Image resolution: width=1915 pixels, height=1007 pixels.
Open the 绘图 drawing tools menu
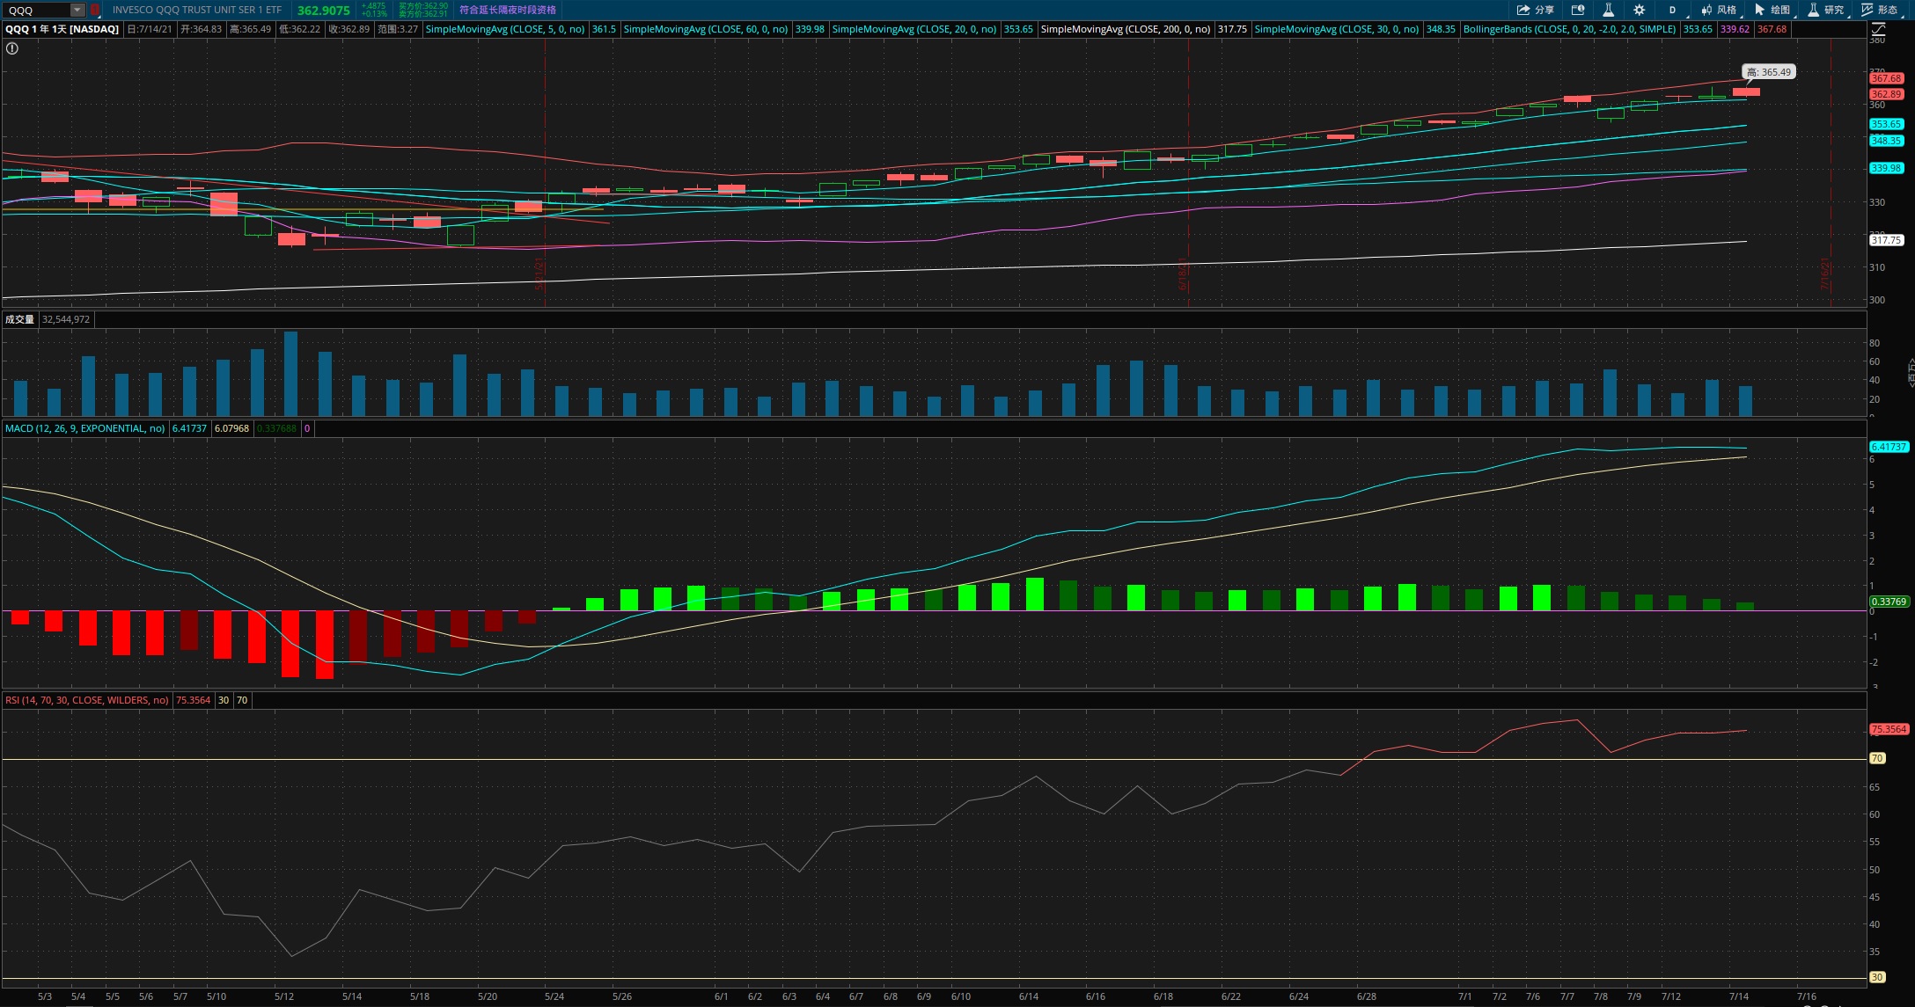click(x=1772, y=10)
